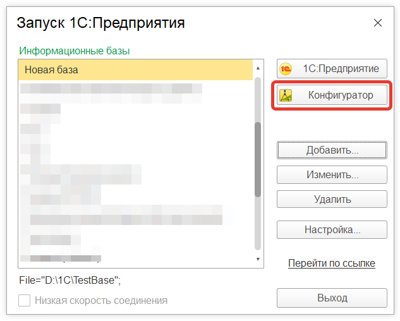Screen dimensions: 400x321
Task: Click the Удалить button
Action: coord(332,200)
